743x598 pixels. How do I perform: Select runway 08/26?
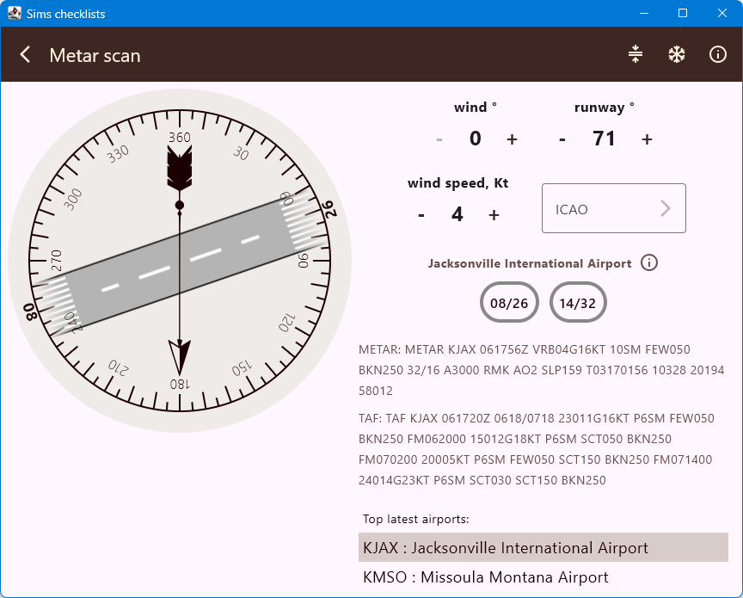click(509, 303)
